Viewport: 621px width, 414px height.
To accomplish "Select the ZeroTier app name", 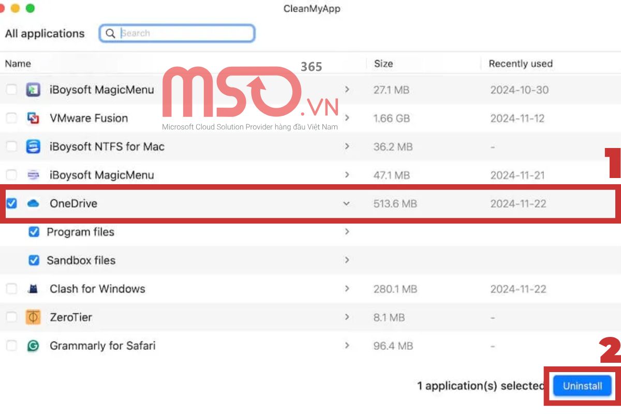I will click(x=71, y=317).
